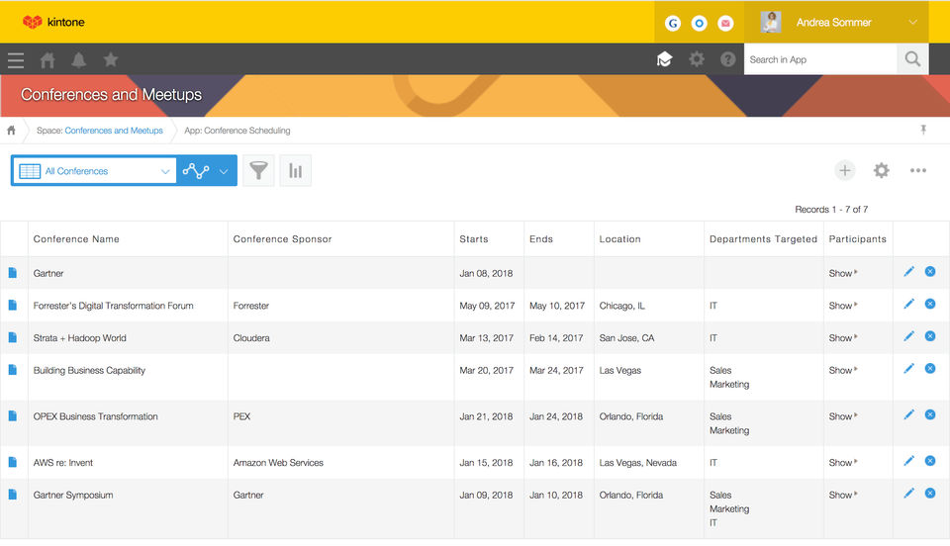Open the blue circle Outlook shortcut icon
Image resolution: width=950 pixels, height=546 pixels.
pyautogui.click(x=700, y=23)
